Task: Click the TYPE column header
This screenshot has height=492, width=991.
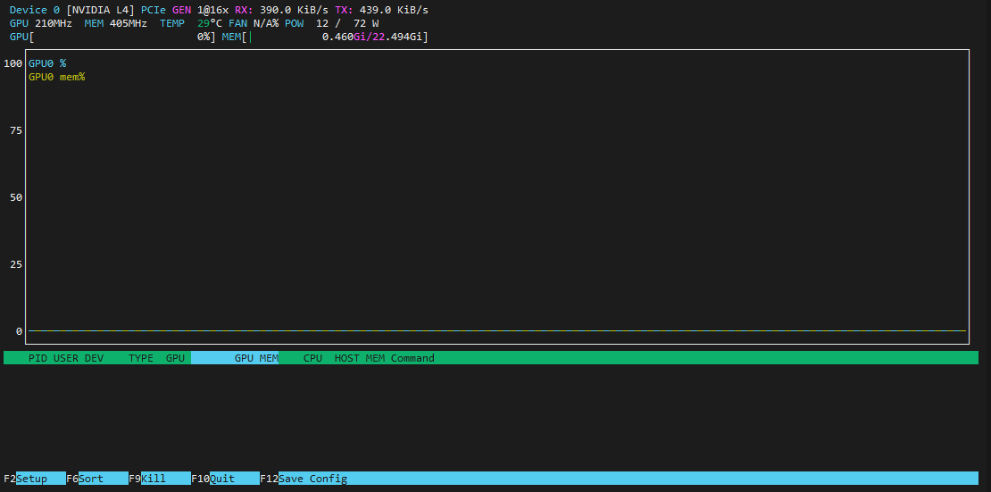Action: [x=141, y=358]
